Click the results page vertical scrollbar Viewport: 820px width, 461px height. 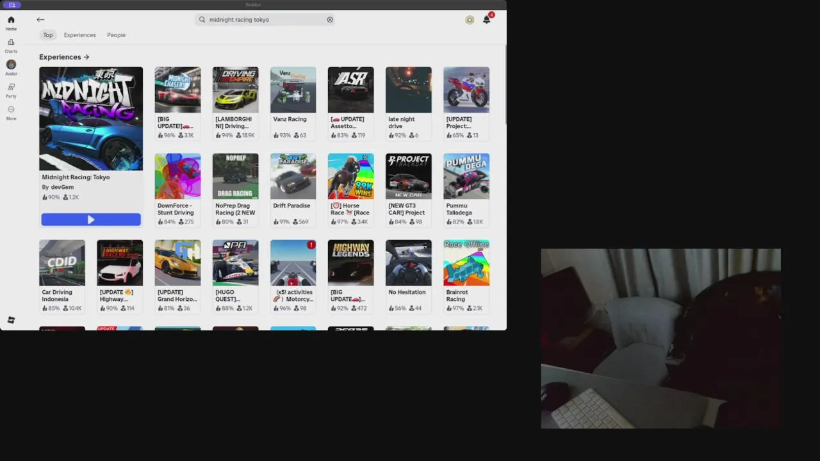(x=505, y=83)
